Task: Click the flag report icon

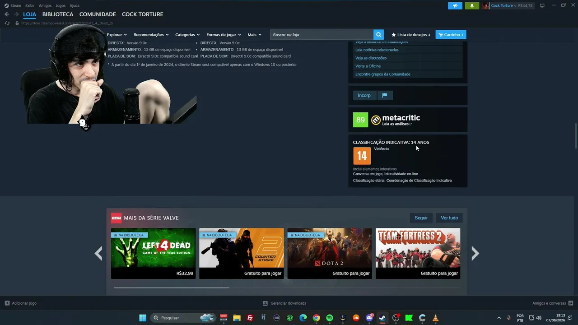Action: 385,95
